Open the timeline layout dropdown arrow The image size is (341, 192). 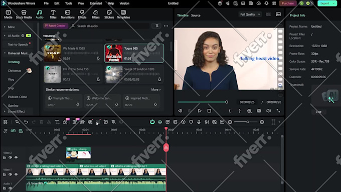click(x=279, y=122)
